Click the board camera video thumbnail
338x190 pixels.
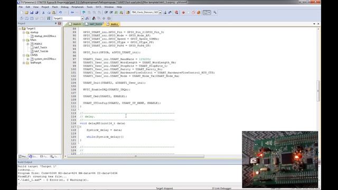[x=280, y=159]
